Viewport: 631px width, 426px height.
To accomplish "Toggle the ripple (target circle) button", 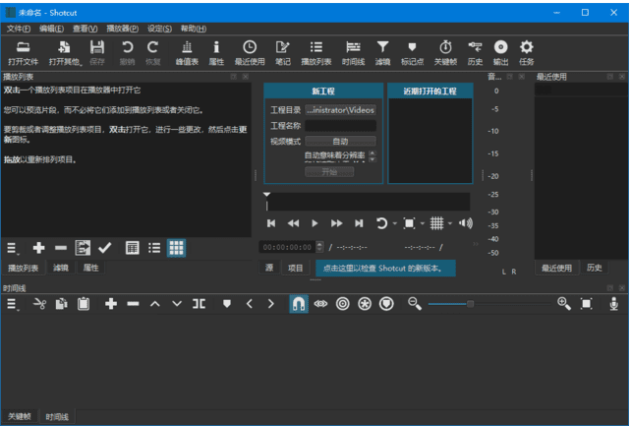I will 342,304.
